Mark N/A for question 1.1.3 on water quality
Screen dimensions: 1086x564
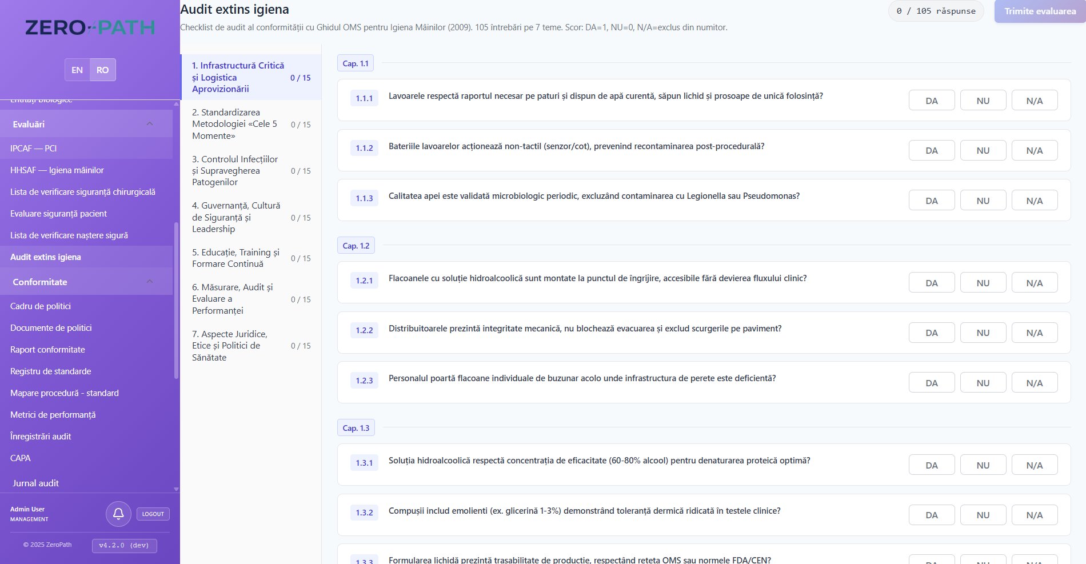pyautogui.click(x=1035, y=200)
